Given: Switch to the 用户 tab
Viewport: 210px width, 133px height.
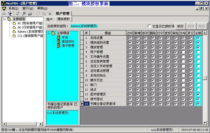Looking at the screenshot, I should coord(49,19).
